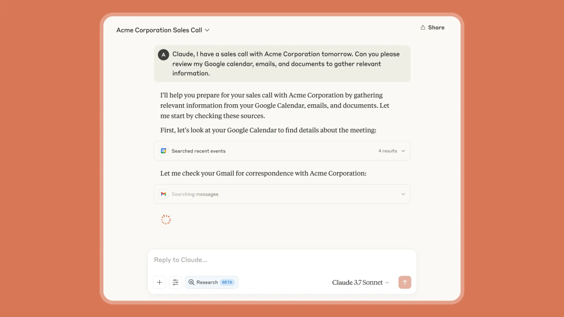564x317 pixels.
Task: Click the Research button
Action: [211, 282]
